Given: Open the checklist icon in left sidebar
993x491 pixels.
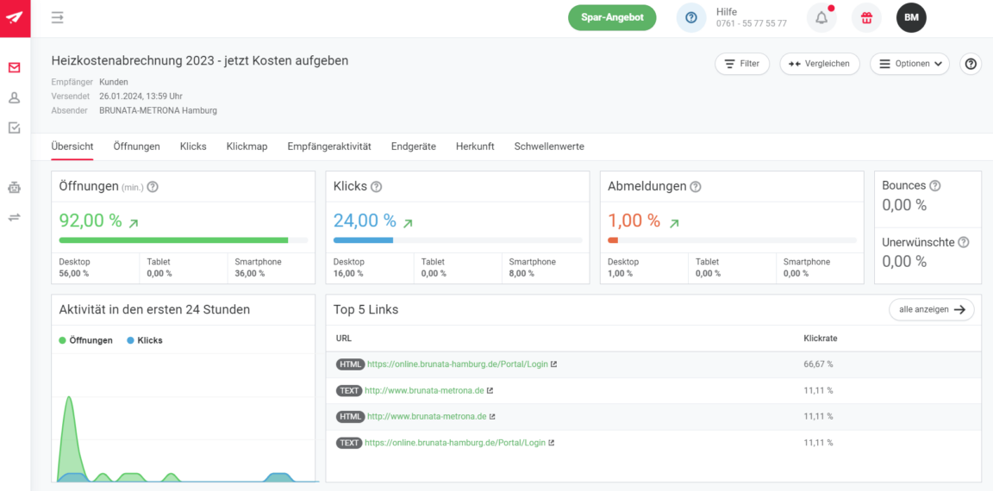Looking at the screenshot, I should [x=15, y=127].
